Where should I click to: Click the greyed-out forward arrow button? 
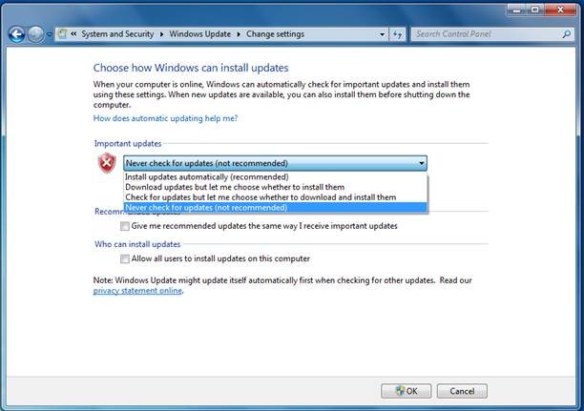point(36,34)
